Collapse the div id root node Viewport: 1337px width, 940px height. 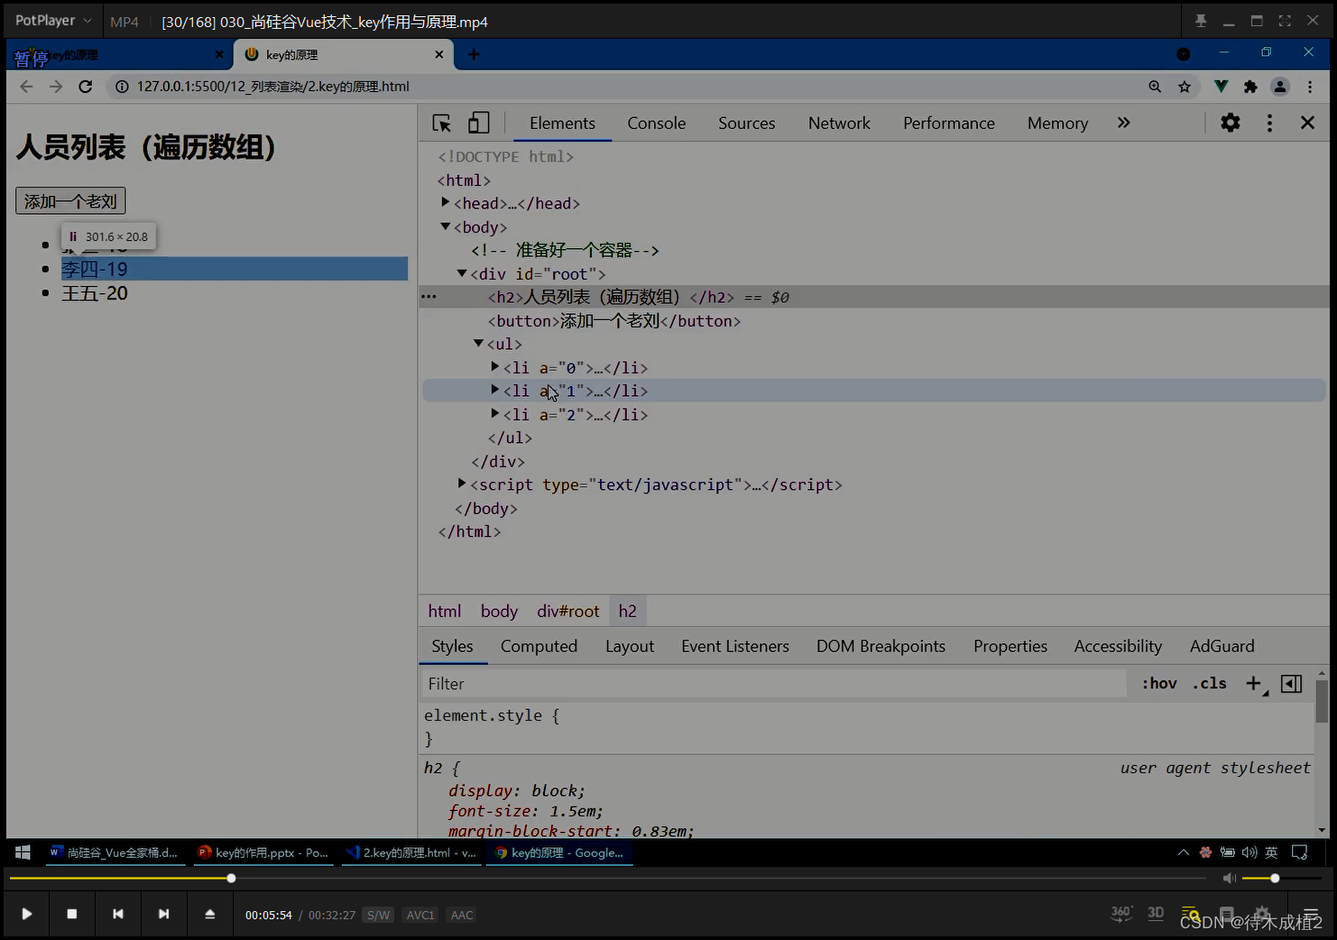click(x=462, y=272)
